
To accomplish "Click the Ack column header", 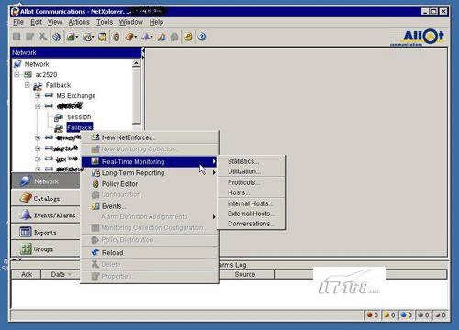I will pos(27,274).
